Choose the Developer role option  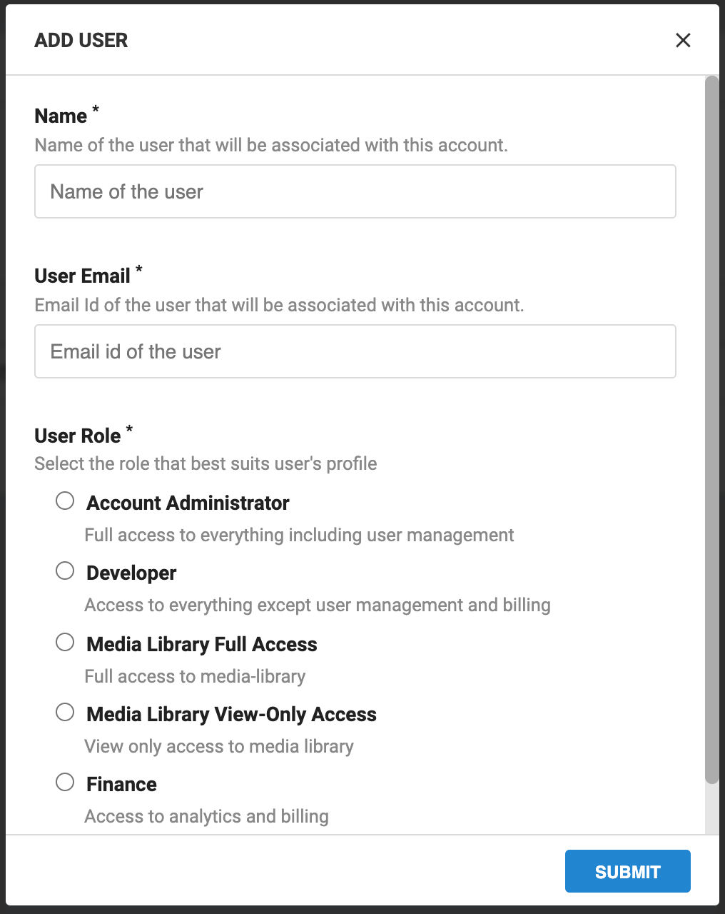coord(65,571)
